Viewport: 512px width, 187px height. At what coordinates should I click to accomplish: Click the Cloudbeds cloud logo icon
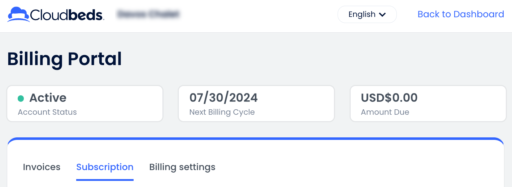coord(18,14)
